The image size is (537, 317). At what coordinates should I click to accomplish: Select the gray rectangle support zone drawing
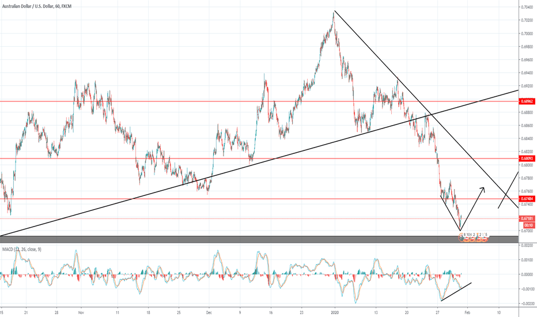(x=259, y=240)
